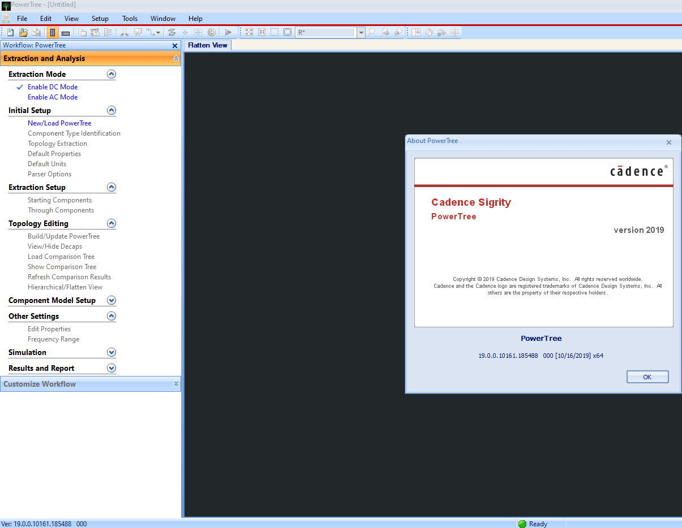Screen dimensions: 682x528
Task: Open the routing tool dropdown arrow
Action: (158, 33)
